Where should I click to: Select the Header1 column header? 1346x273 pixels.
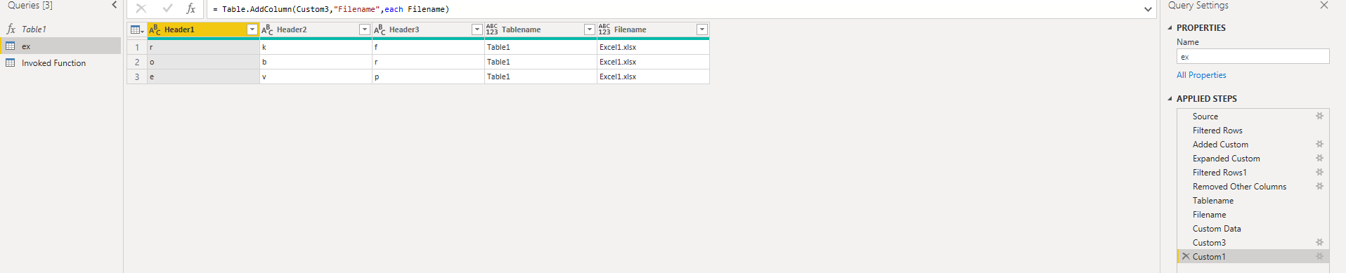coord(203,29)
